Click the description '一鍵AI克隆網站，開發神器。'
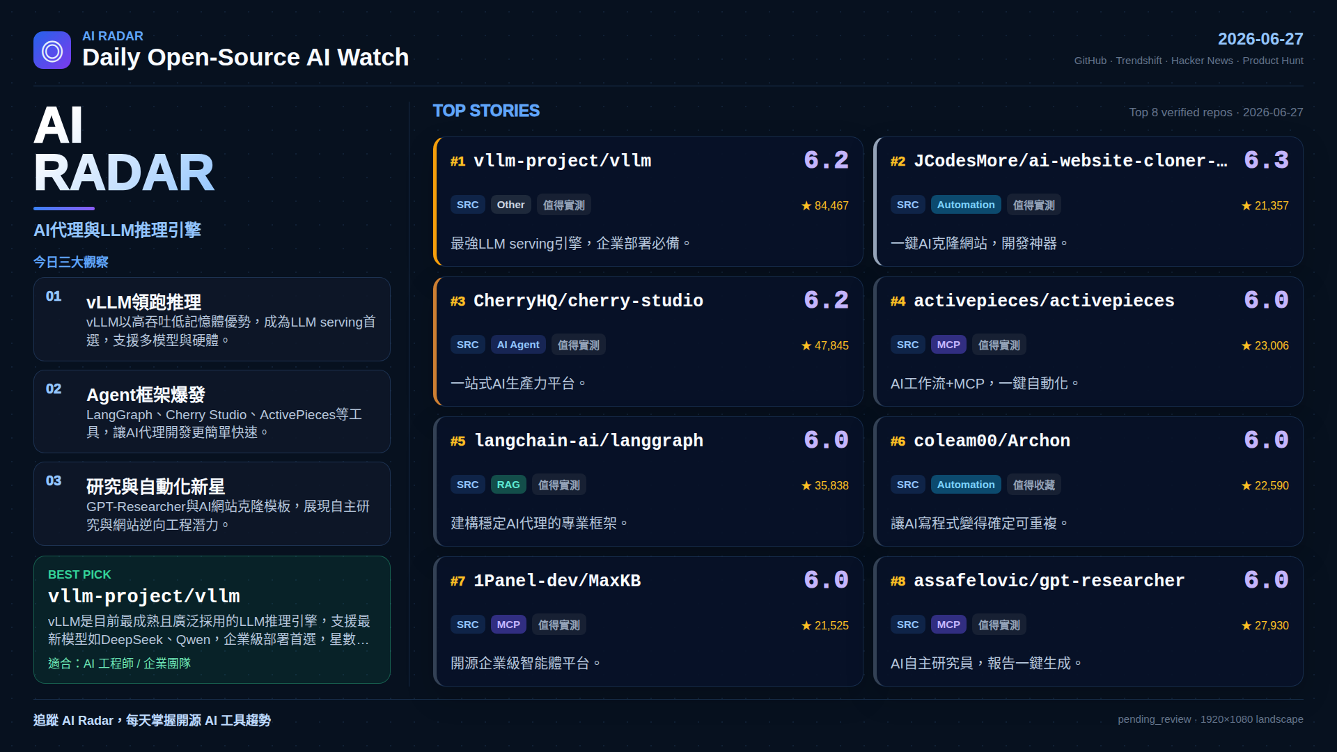This screenshot has height=752, width=1337. tap(980, 244)
